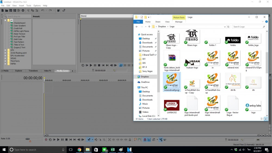Image resolution: width=272 pixels, height=153 pixels.
Task: Go to start in timeline transport
Action: [70, 140]
